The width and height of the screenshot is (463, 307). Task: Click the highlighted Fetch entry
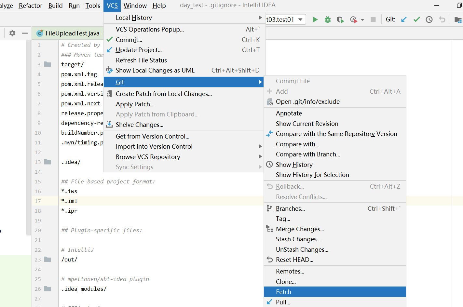pos(335,292)
